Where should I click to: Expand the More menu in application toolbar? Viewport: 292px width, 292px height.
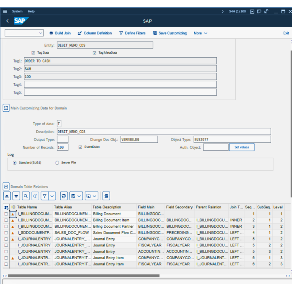click(200, 33)
